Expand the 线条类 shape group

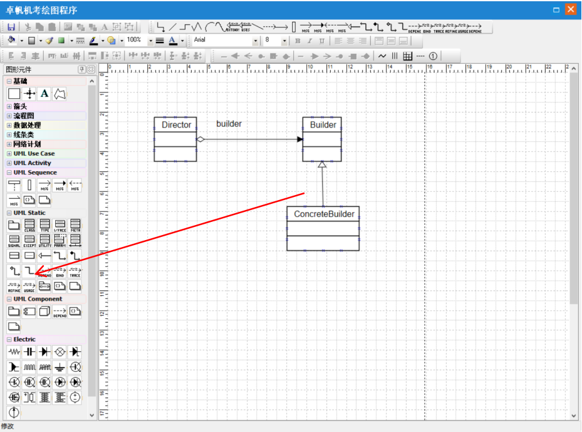(9, 135)
